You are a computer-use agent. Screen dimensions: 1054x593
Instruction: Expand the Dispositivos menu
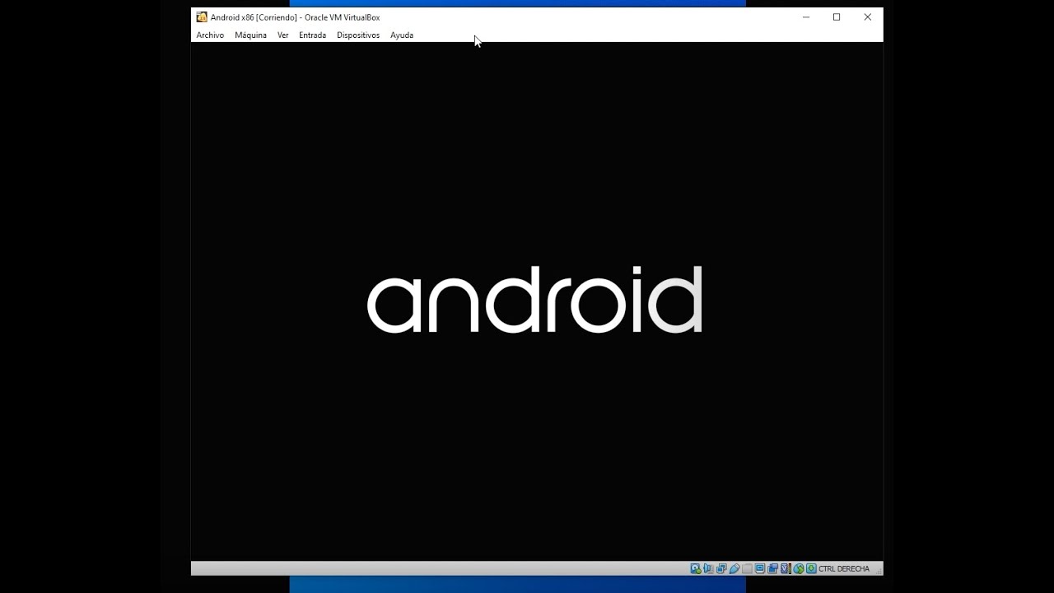click(358, 35)
